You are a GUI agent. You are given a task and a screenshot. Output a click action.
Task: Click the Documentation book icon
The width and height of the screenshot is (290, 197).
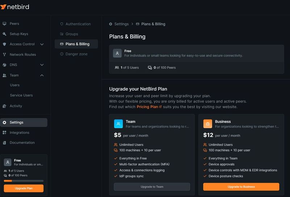coord(4,143)
